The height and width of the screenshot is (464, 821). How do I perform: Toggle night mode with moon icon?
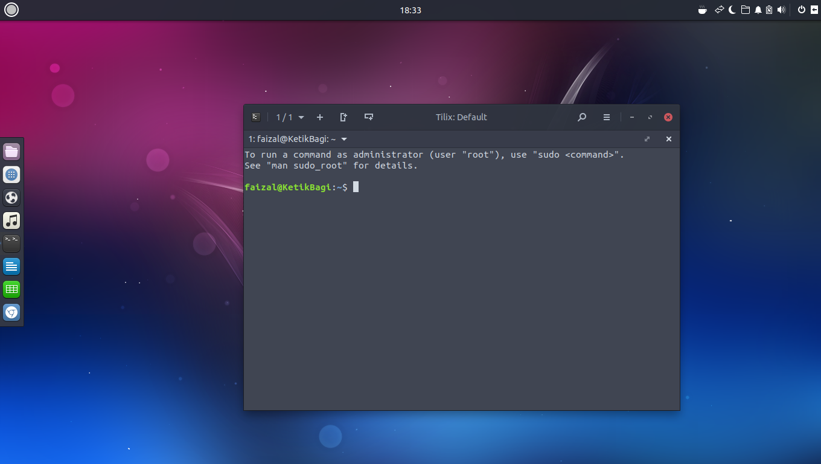(x=732, y=10)
